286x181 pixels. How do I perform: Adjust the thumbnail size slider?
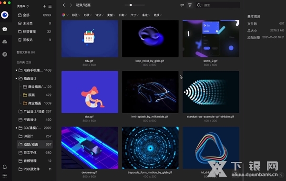click(x=131, y=5)
